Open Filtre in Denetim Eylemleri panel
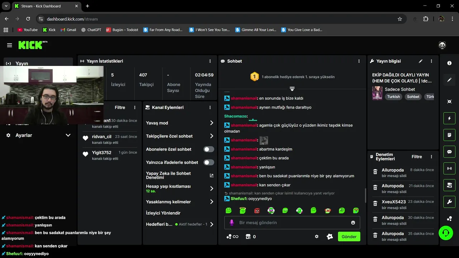 417,157
